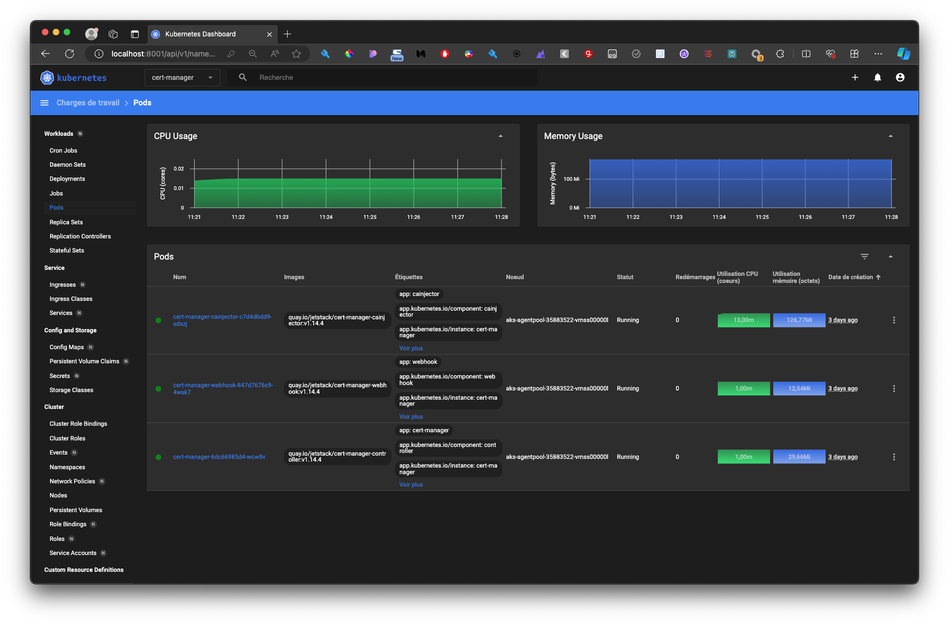Open the cert-manager namespace dropdown
949x624 pixels.
182,78
